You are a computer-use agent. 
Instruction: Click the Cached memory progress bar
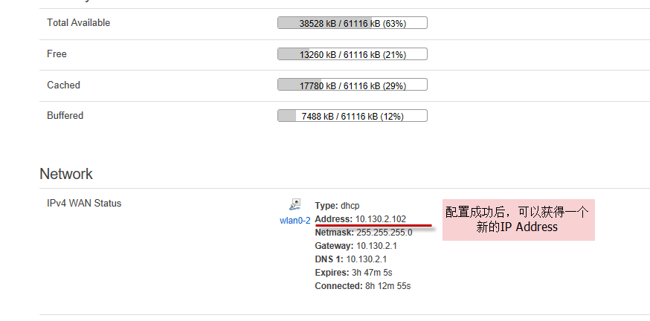(353, 85)
